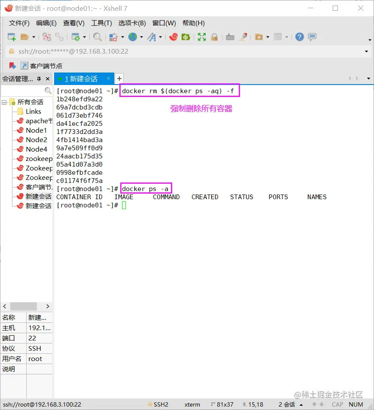This screenshot has width=374, height=410.
Task: Launch Xftp via red swirl icon
Action: coord(173,37)
